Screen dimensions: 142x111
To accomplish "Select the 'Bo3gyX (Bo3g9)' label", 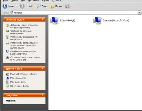I will pos(67,20).
